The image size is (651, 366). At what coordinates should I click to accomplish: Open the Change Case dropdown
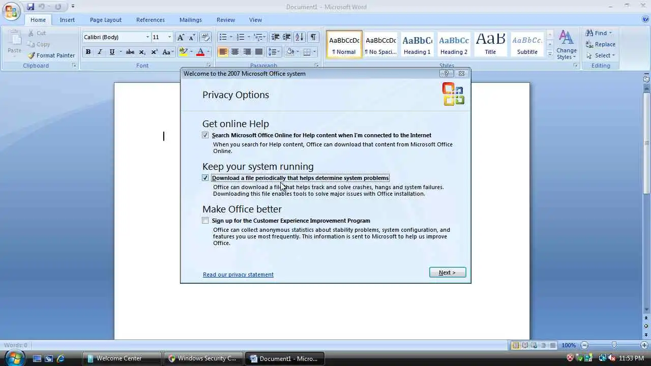pyautogui.click(x=168, y=52)
